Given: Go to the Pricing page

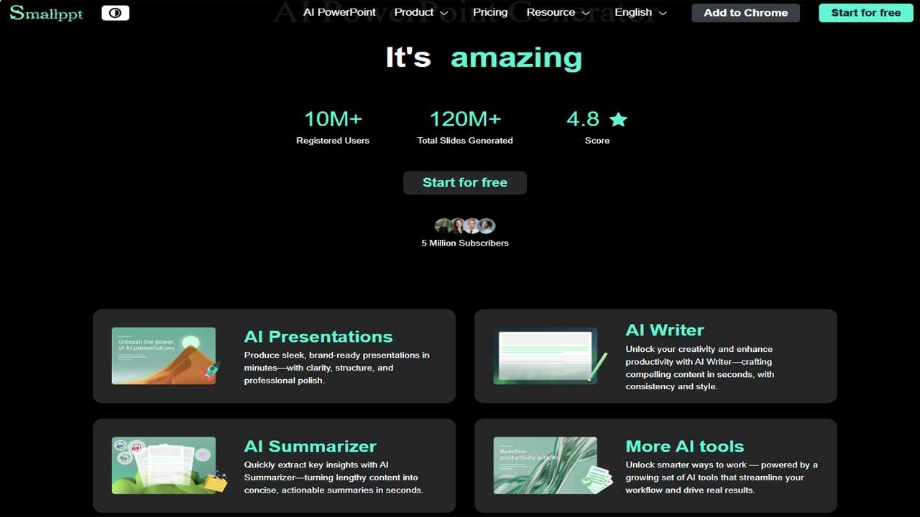Looking at the screenshot, I should [x=490, y=12].
